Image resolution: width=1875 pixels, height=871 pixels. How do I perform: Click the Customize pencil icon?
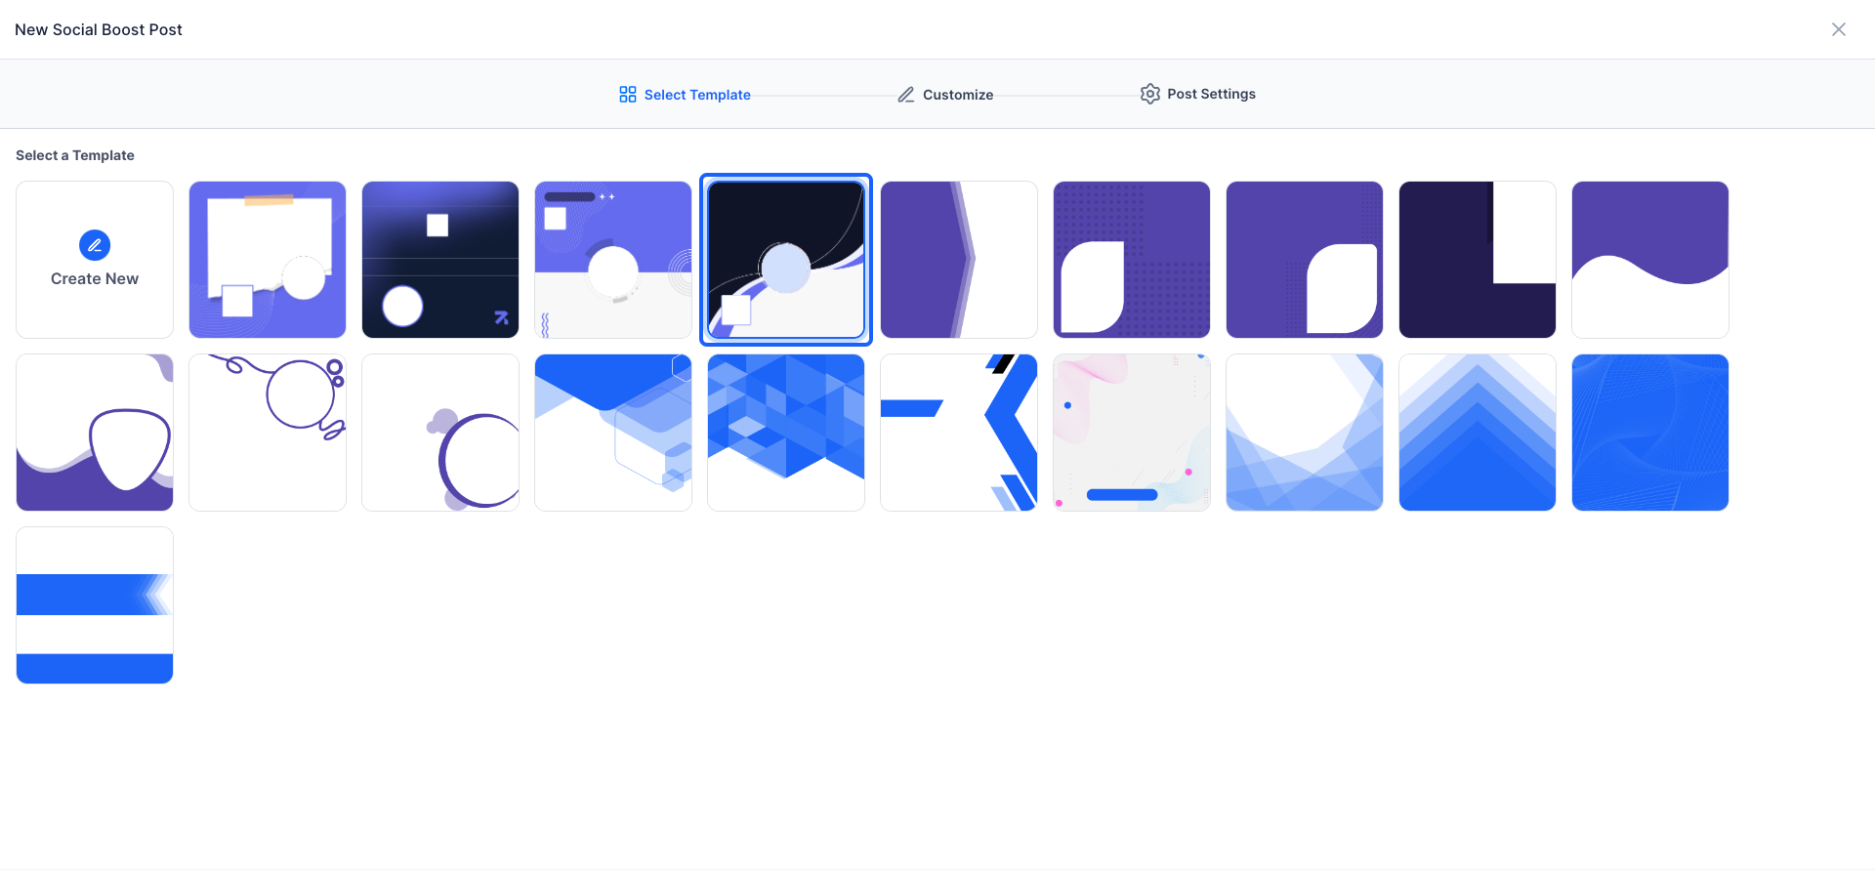(906, 95)
